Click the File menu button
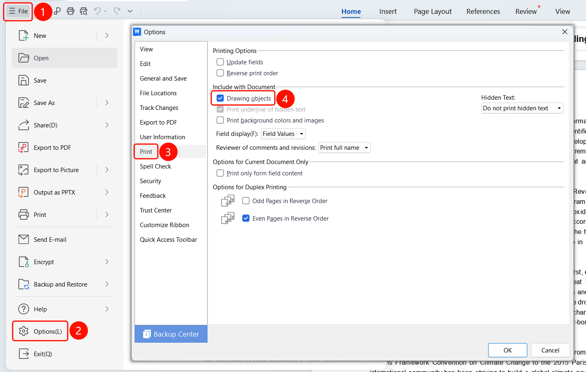Screen dimensions: 586x372 18,11
